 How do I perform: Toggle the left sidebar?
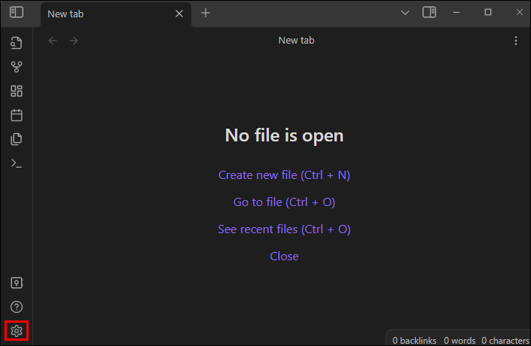(x=17, y=13)
